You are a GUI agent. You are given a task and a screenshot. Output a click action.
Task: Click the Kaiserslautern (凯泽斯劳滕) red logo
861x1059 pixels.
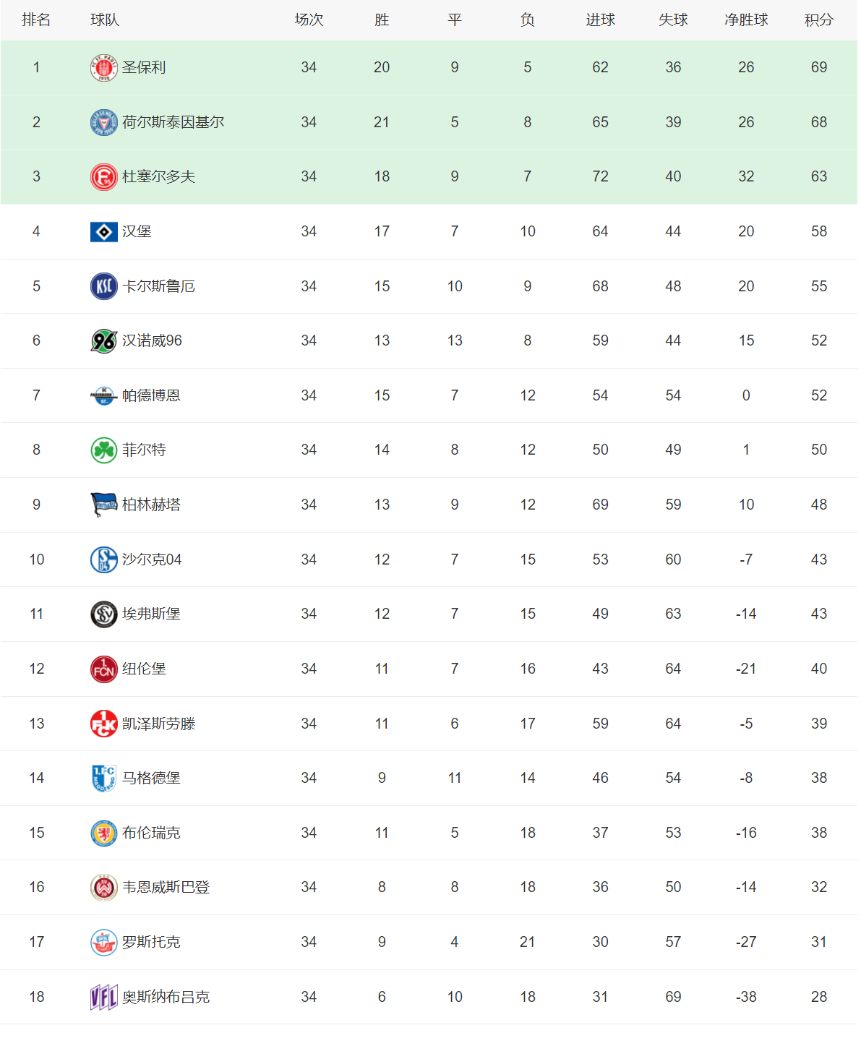pos(103,724)
